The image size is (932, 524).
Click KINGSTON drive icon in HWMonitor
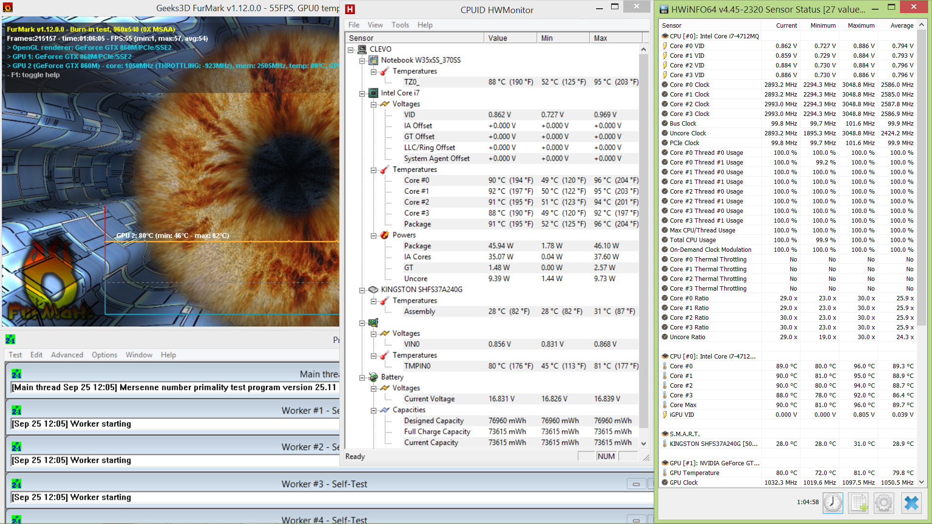pyautogui.click(x=373, y=290)
